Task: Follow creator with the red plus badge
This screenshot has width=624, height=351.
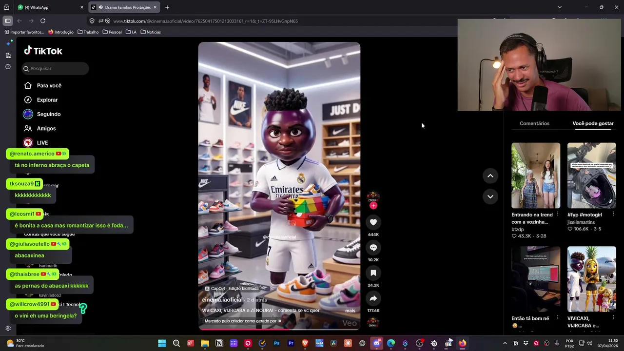Action: (x=373, y=206)
